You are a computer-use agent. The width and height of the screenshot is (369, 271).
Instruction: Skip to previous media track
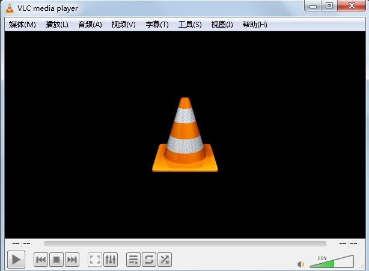point(41,260)
